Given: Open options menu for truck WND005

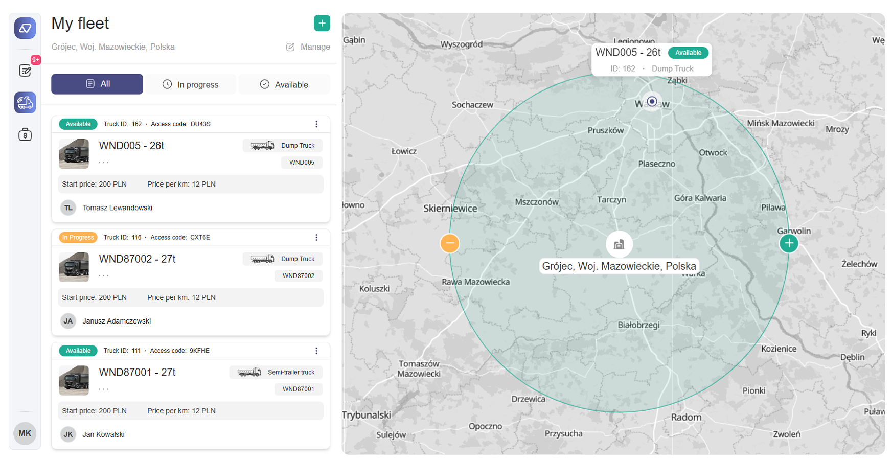Looking at the screenshot, I should 316,124.
